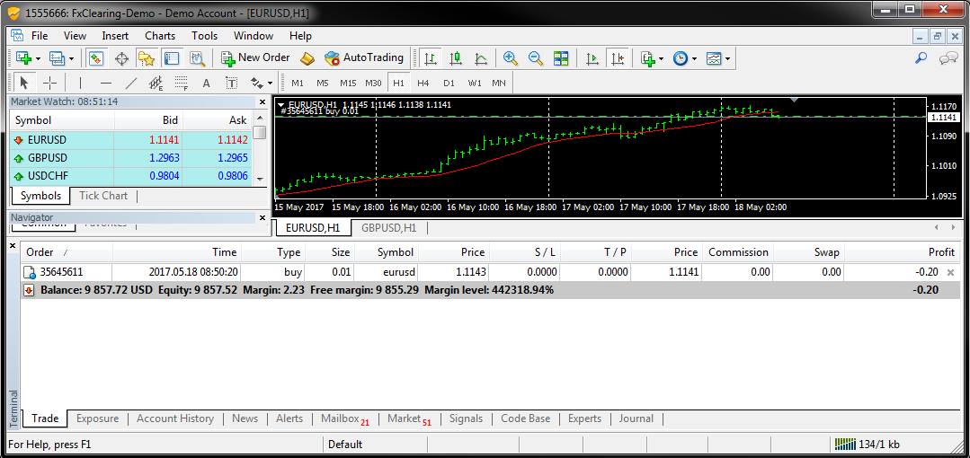Zoom in on the chart
970x458 pixels.
(511, 58)
